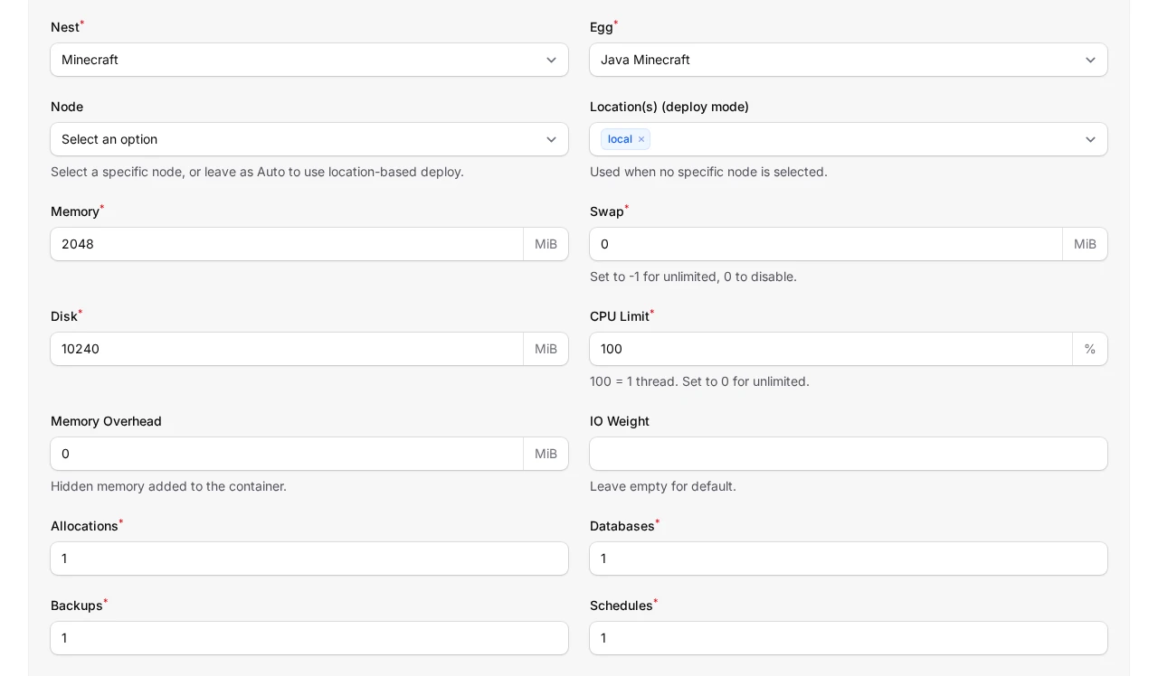Click the Disk field showing 10240
Viewport: 1158px width, 676px height.
tap(287, 349)
